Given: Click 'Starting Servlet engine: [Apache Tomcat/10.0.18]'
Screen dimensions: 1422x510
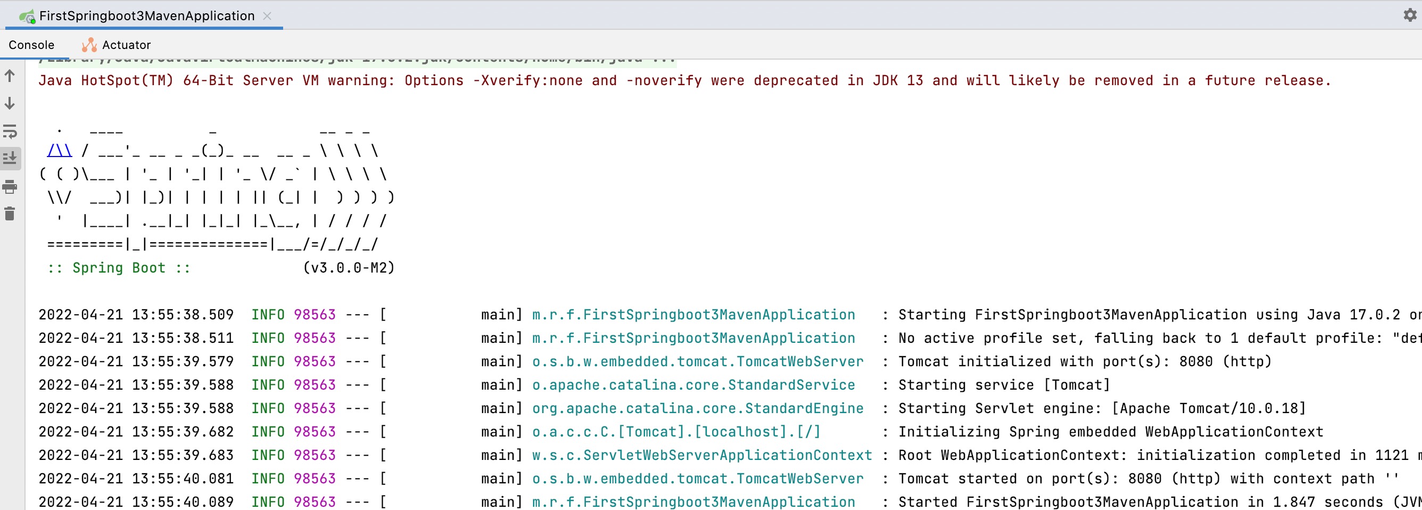Looking at the screenshot, I should [1102, 408].
